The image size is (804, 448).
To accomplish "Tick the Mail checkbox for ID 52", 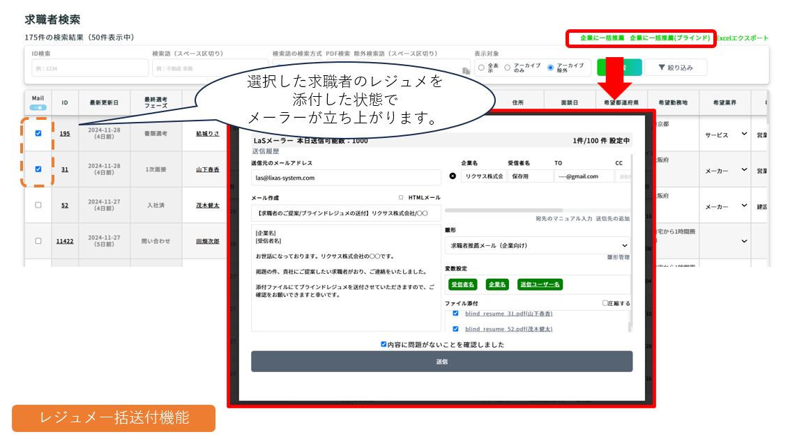I will pyautogui.click(x=38, y=205).
